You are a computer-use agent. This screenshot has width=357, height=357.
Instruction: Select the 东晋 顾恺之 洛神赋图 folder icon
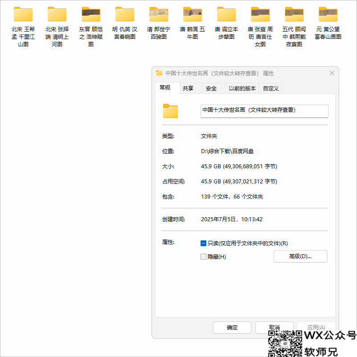(x=91, y=14)
